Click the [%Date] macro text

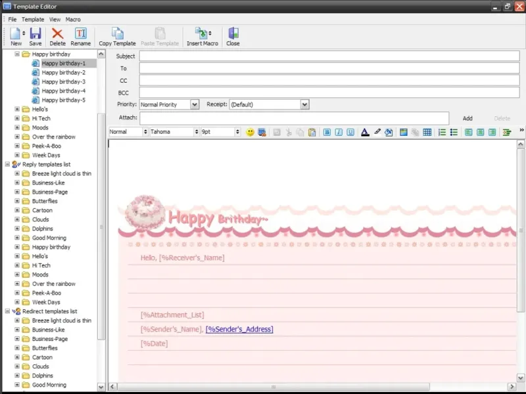(154, 343)
